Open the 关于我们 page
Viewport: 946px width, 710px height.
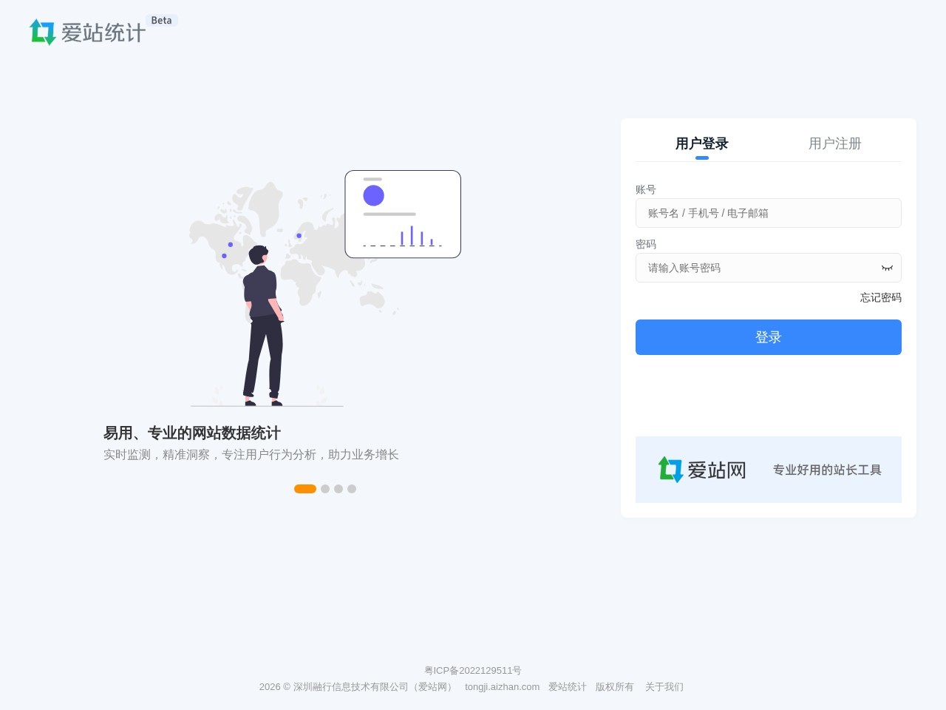(x=664, y=687)
